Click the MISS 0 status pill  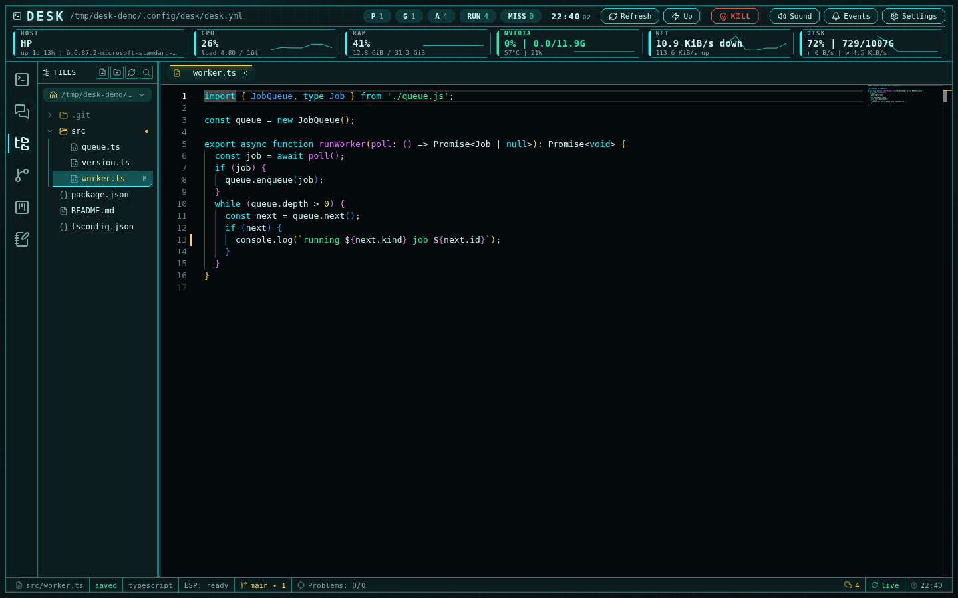[521, 16]
